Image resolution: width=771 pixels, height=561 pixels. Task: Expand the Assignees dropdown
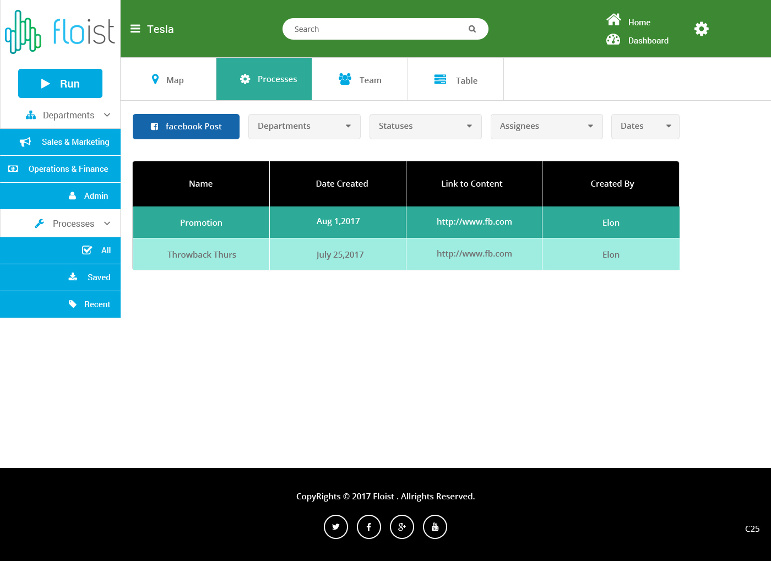point(546,126)
